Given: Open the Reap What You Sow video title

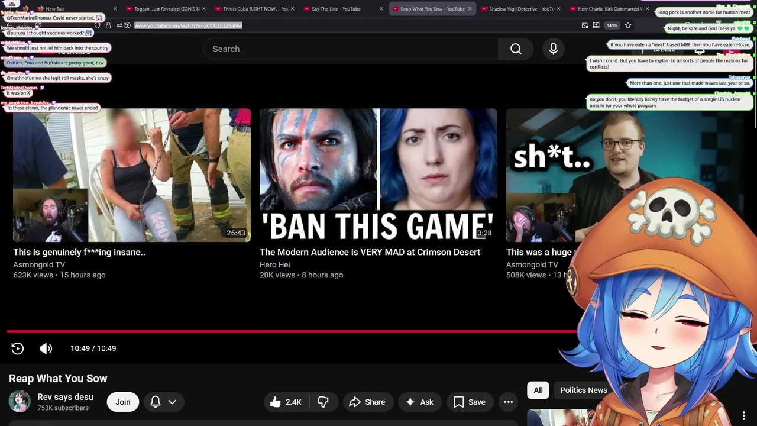Looking at the screenshot, I should (58, 379).
